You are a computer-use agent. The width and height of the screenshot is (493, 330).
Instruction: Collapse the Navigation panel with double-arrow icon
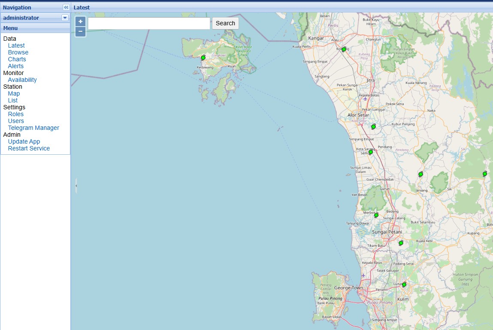click(66, 7)
